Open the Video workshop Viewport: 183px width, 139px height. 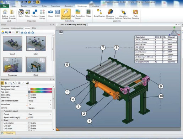coord(88,13)
